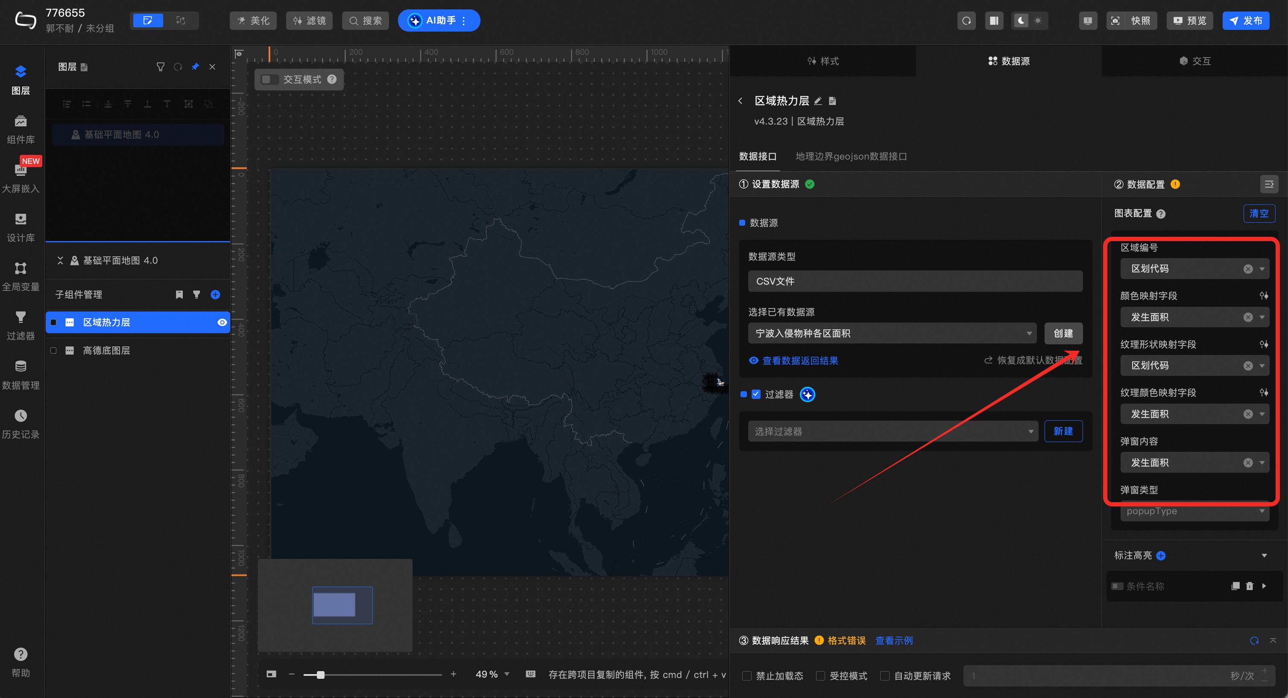Click the 清空 button

click(1259, 213)
